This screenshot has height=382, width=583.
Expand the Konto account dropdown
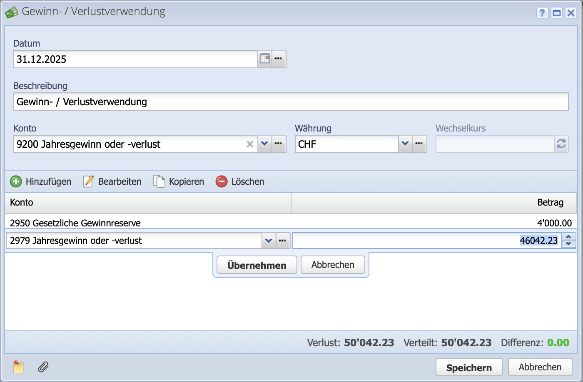click(x=264, y=144)
